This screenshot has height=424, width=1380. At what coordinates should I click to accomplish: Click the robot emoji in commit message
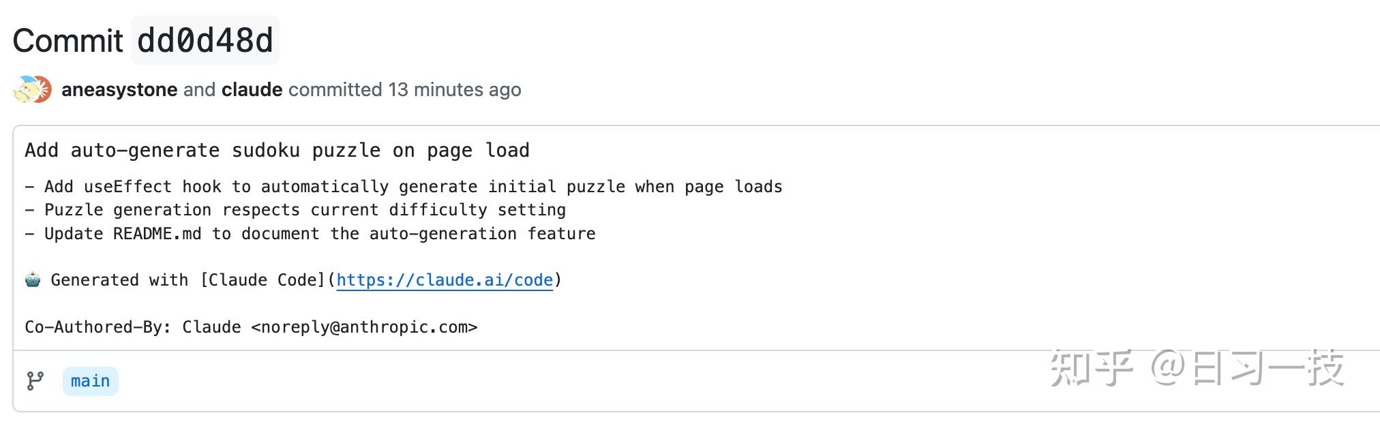33,279
